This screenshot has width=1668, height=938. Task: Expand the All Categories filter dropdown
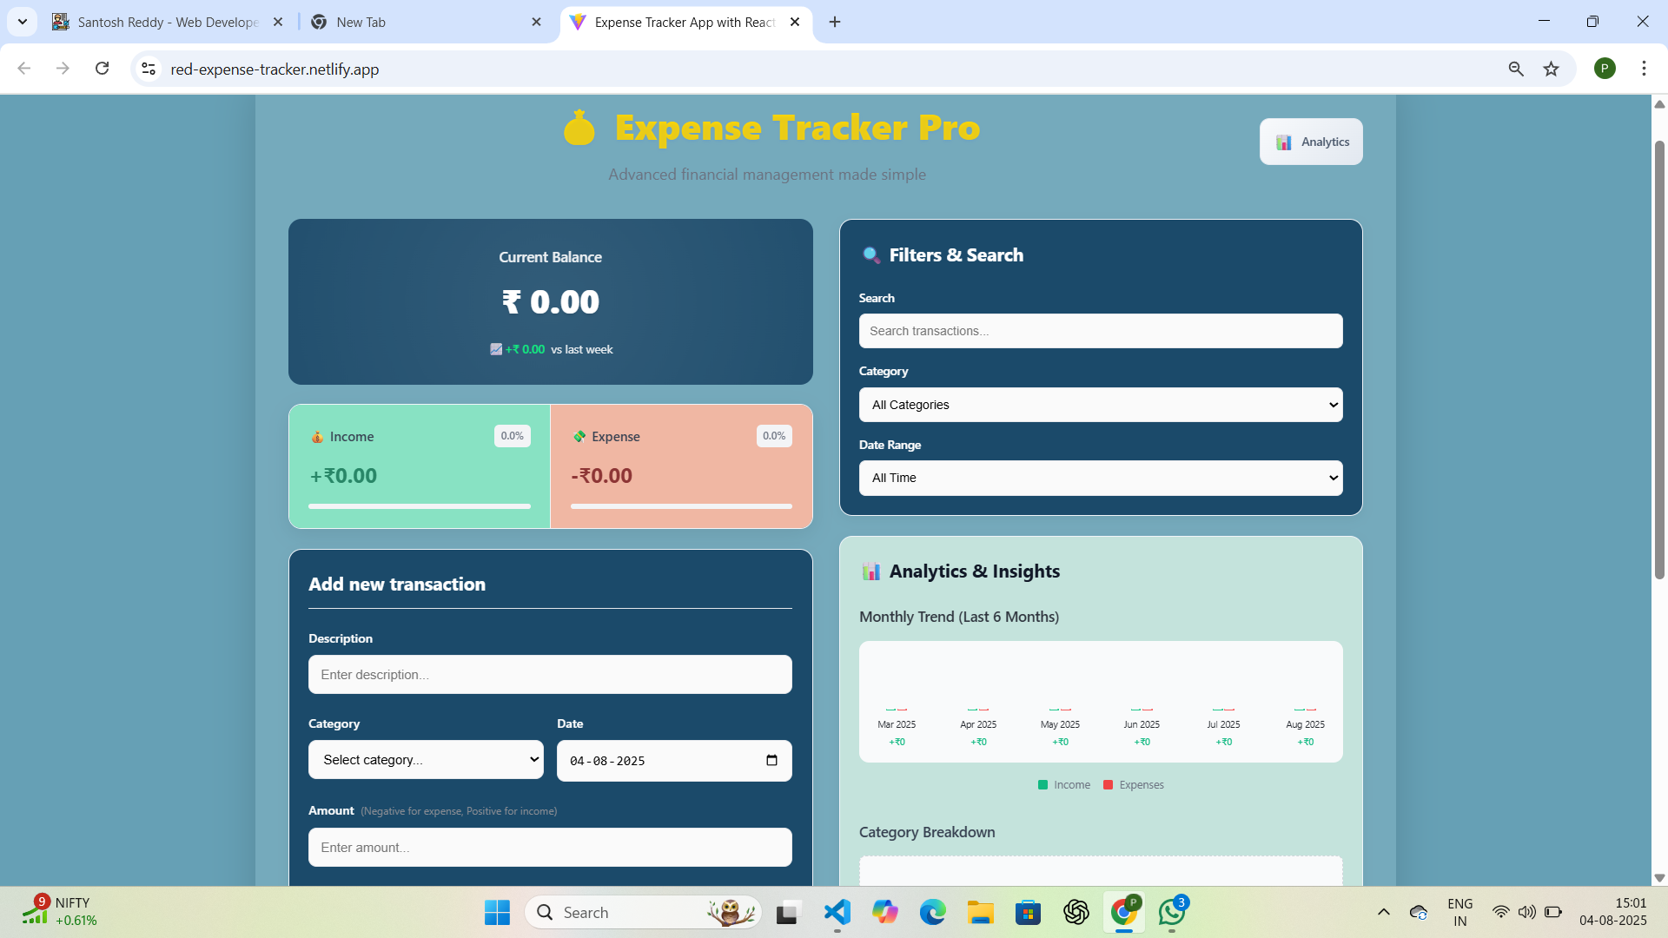click(1100, 405)
